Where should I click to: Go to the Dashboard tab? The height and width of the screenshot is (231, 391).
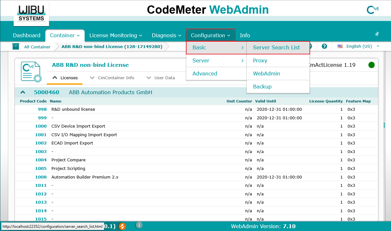tap(27, 35)
